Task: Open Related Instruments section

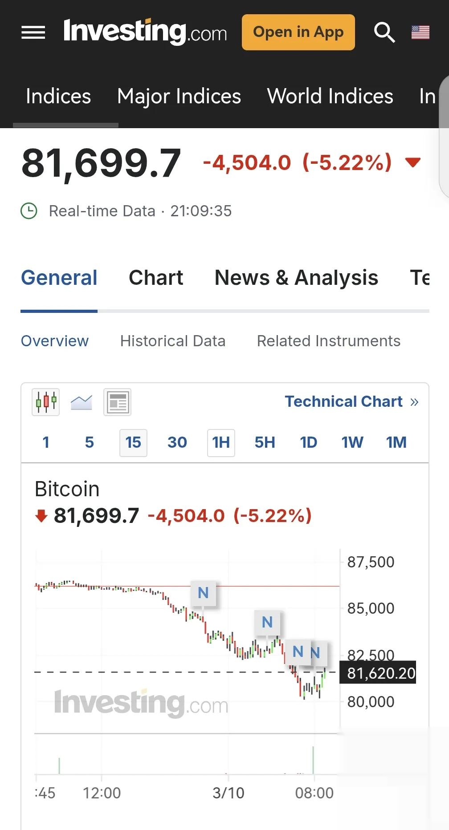Action: 329,341
